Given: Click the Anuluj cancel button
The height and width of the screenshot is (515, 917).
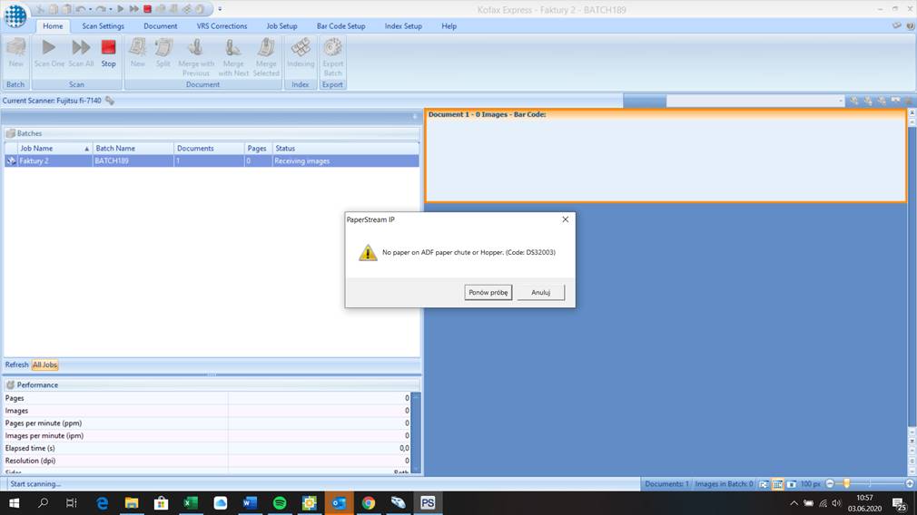Looking at the screenshot, I should 541,293.
